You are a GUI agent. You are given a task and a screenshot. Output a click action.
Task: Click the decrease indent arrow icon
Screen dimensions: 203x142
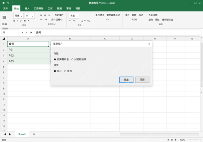[x=41, y=20]
